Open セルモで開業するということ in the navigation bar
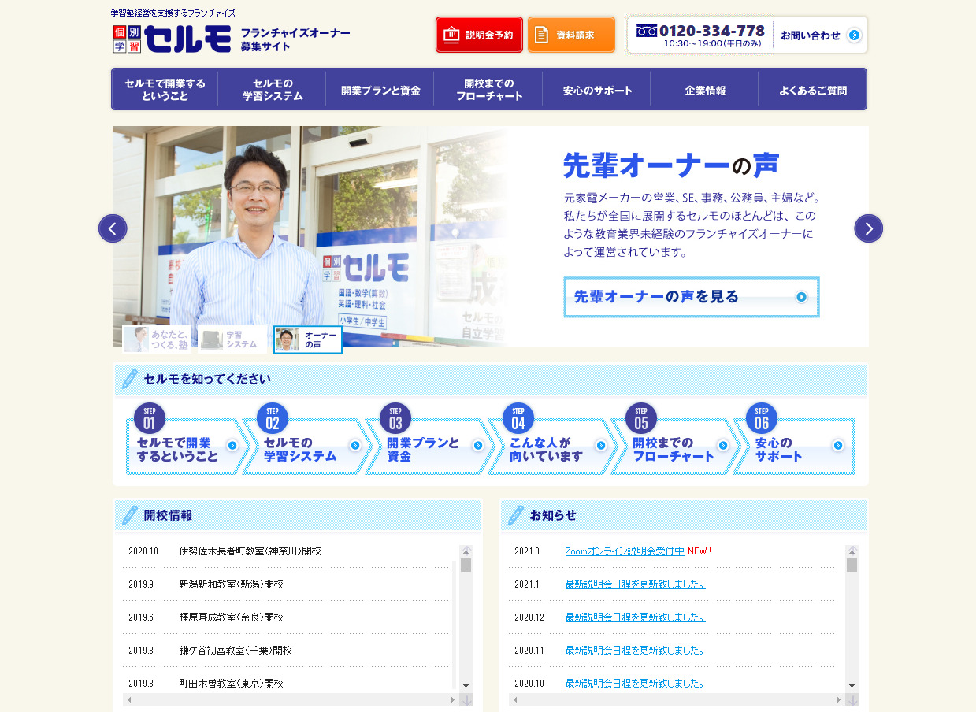Screen dimensions: 976x712 165,89
